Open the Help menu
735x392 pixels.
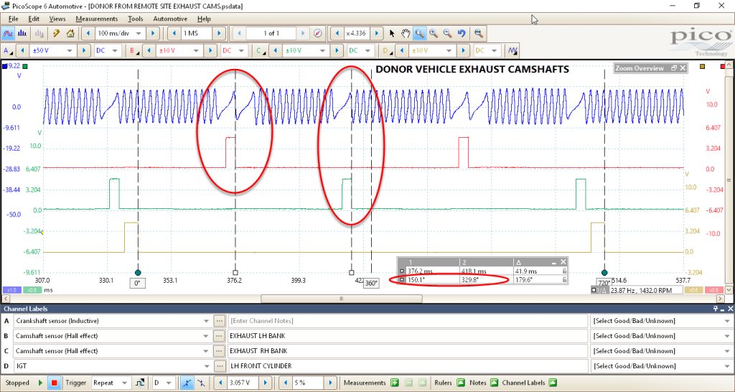204,19
